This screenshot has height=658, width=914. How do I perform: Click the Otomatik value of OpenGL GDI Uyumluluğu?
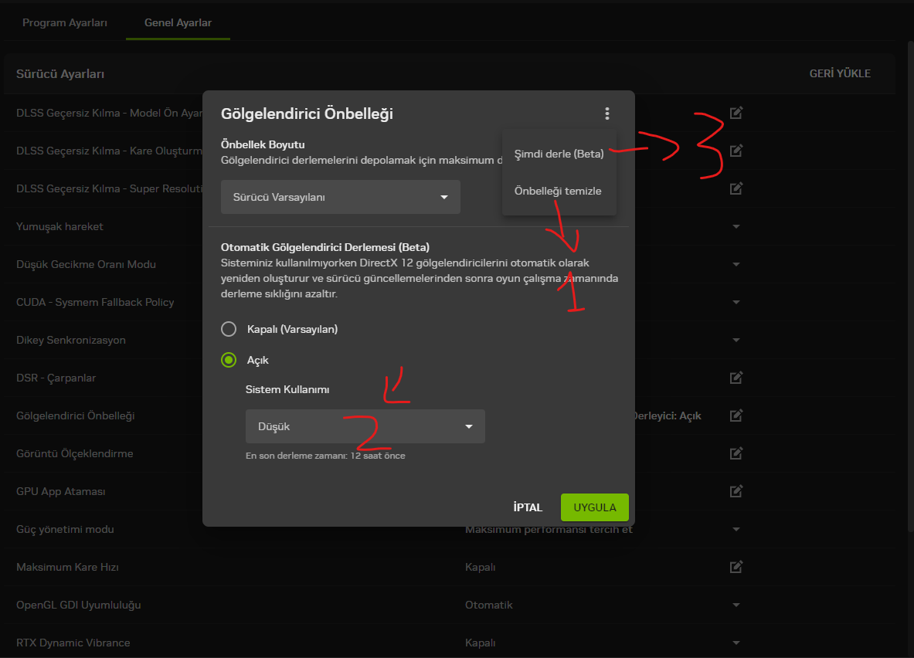click(488, 605)
